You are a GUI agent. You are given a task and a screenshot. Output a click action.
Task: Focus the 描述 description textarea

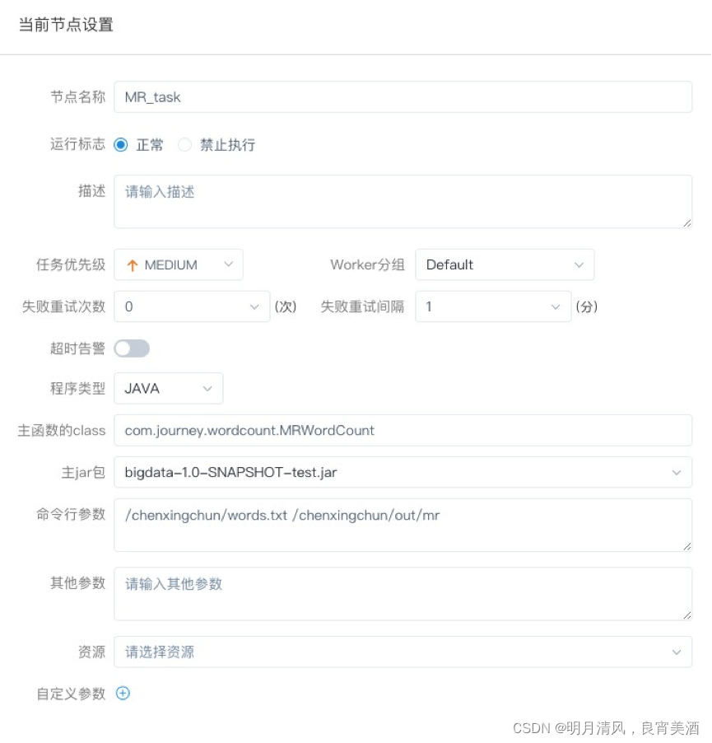click(x=403, y=202)
